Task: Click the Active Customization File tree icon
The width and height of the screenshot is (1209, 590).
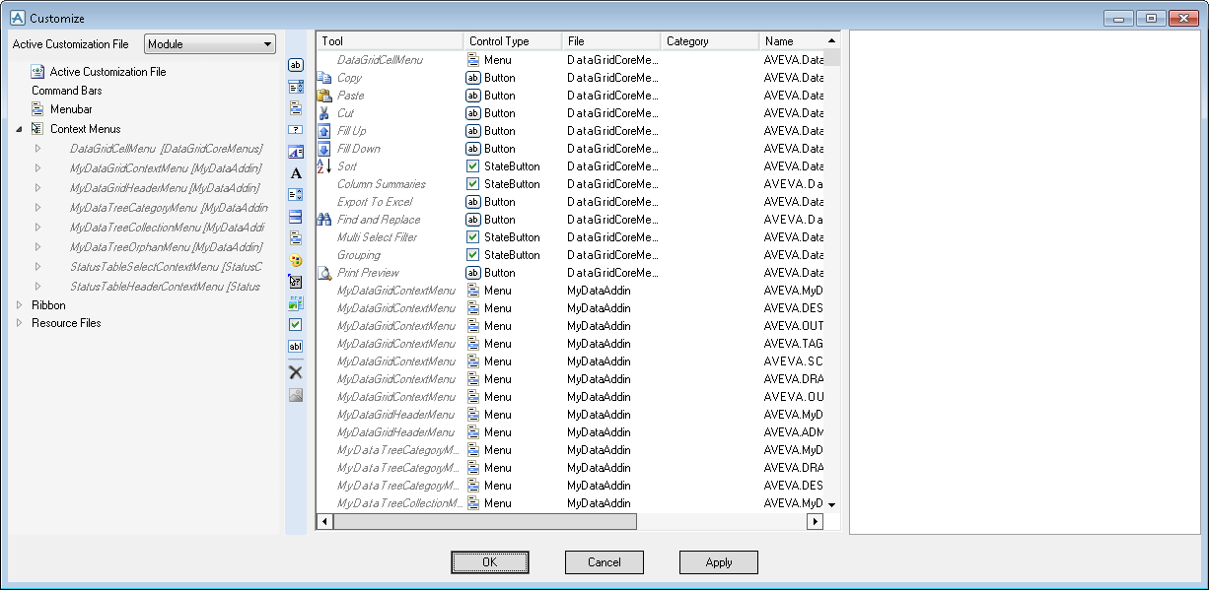Action: [37, 72]
